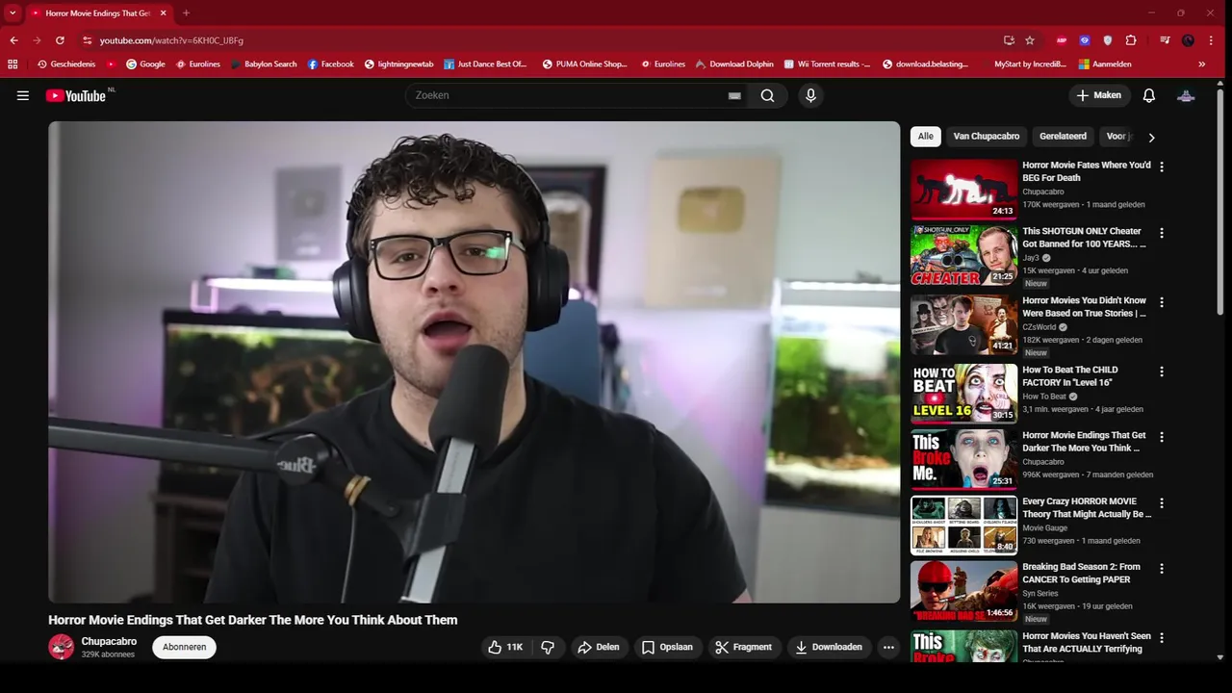1232x693 pixels.
Task: Open Chrome three-dot menu
Action: [1211, 40]
